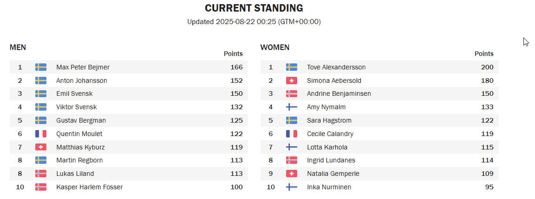Screen dimensions: 535x199
Task: Click the Finnish flag beside Amy Nymalm
Action: pos(291,107)
